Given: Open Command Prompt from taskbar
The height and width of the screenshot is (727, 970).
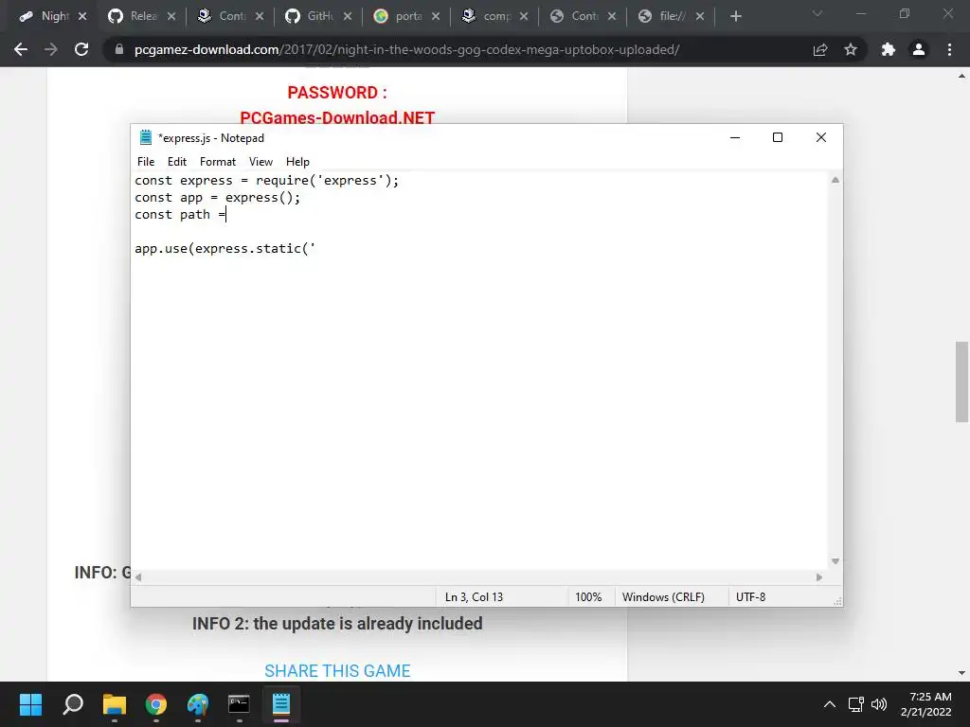Looking at the screenshot, I should pos(239,704).
